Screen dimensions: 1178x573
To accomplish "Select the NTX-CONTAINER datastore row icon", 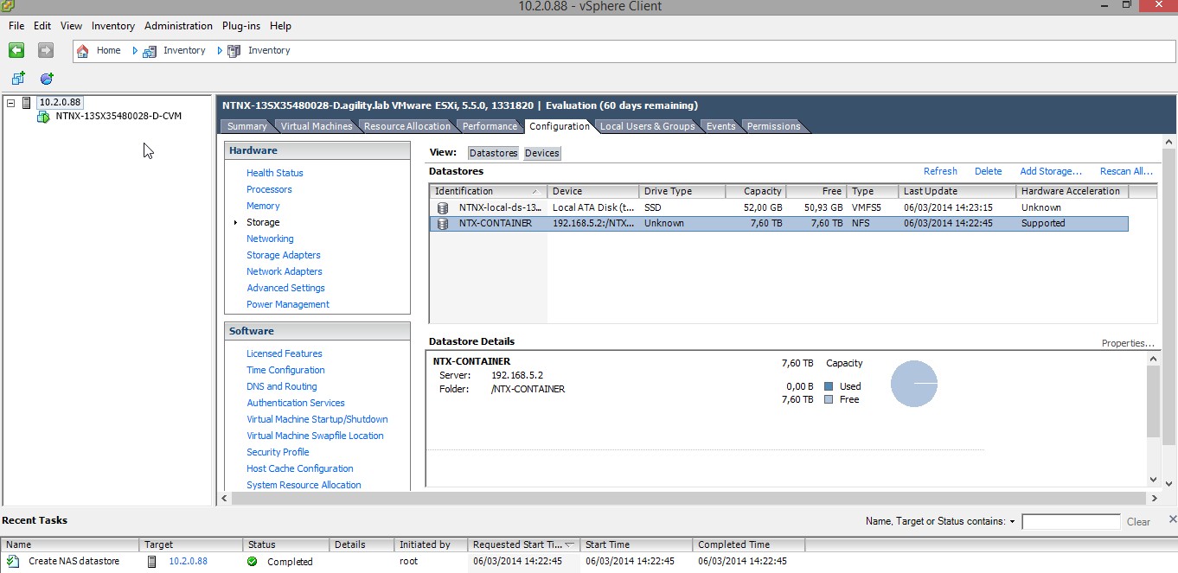I will tap(443, 224).
